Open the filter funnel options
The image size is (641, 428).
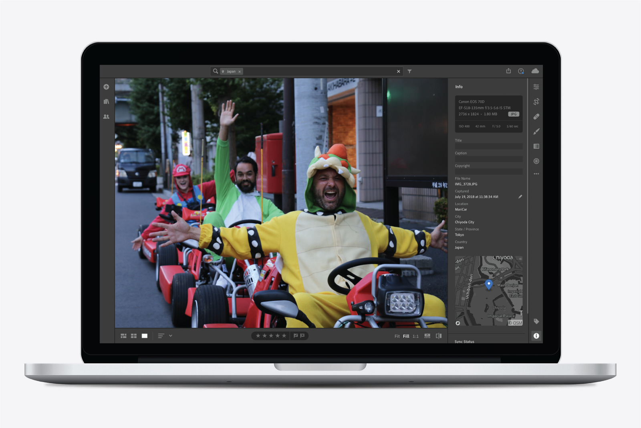(x=409, y=71)
